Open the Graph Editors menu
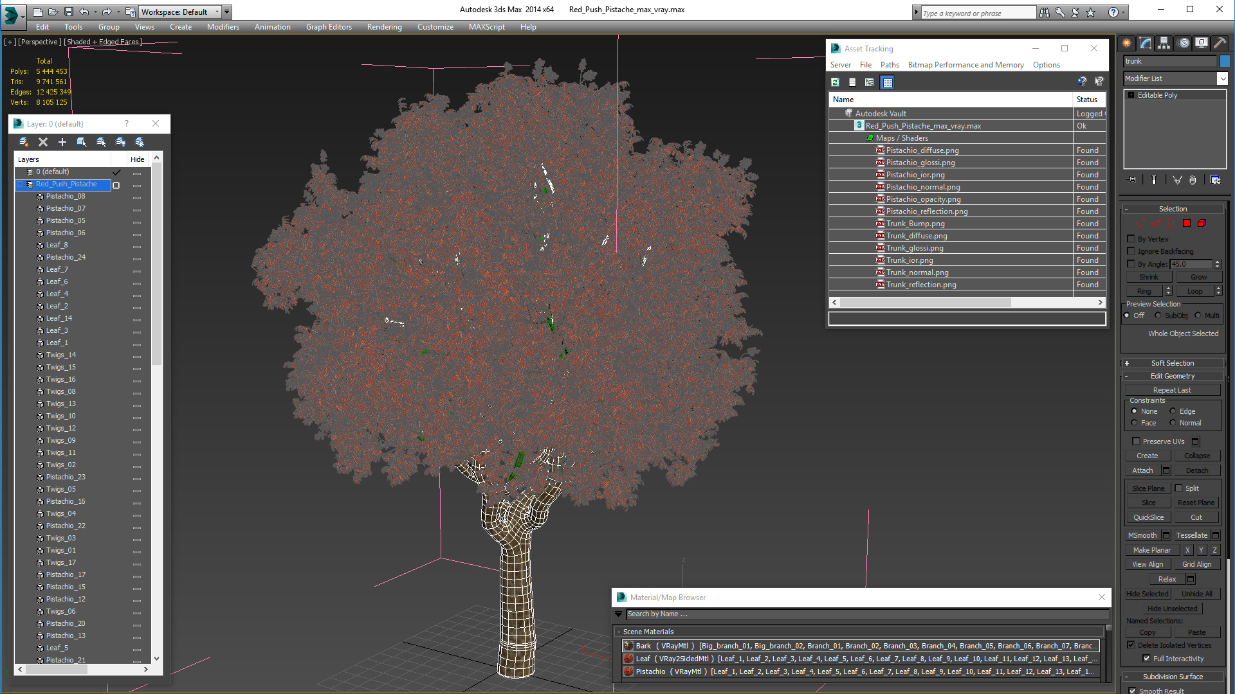The height and width of the screenshot is (694, 1235). [329, 27]
